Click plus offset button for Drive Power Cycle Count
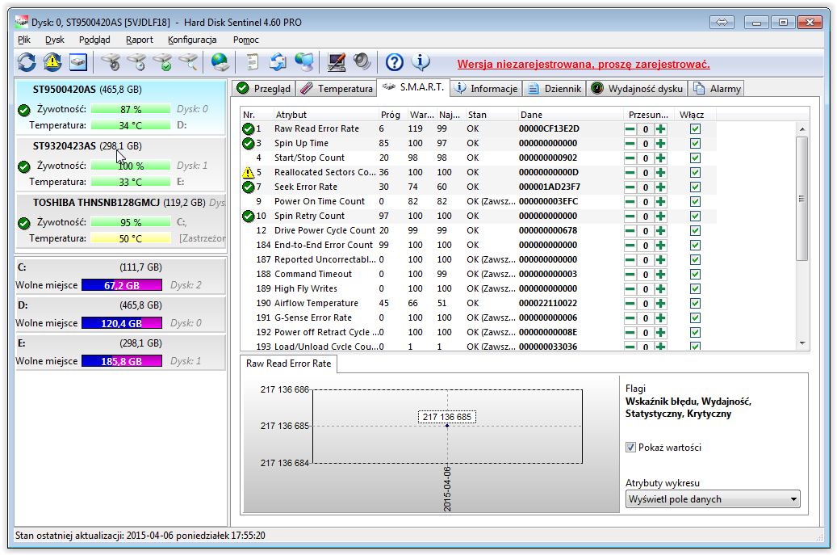 click(x=661, y=231)
